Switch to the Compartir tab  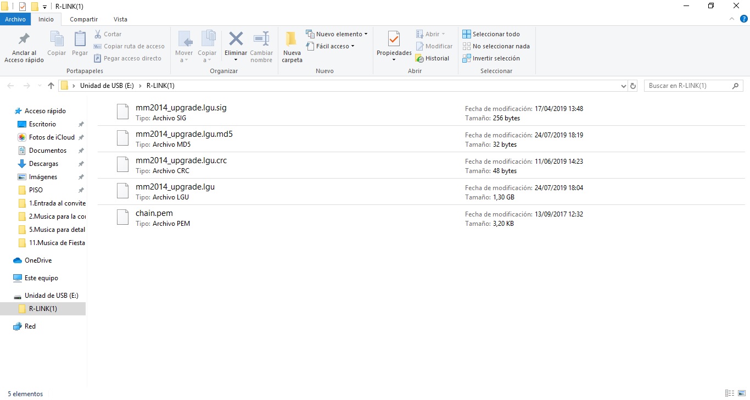pos(84,19)
